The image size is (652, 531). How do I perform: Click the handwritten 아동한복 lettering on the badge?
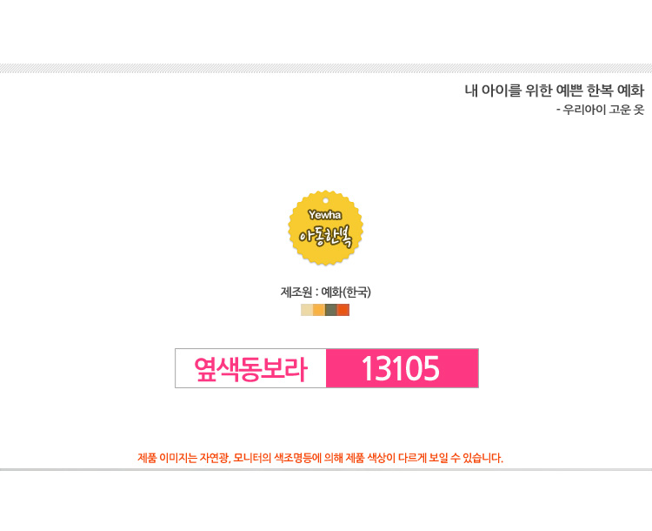(326, 237)
